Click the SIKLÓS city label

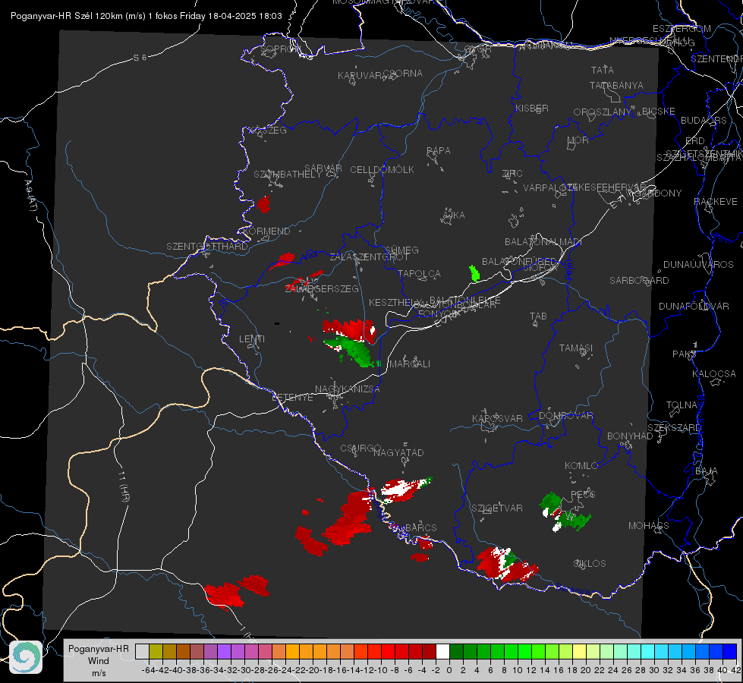(x=590, y=564)
